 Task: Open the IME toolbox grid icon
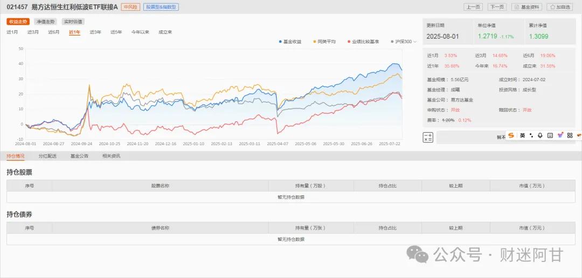click(x=570, y=136)
